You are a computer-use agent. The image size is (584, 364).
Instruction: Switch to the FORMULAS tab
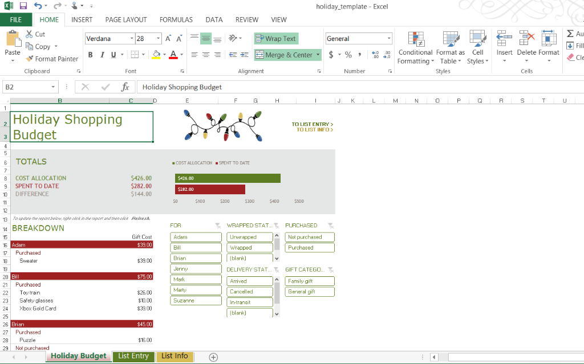(x=176, y=20)
